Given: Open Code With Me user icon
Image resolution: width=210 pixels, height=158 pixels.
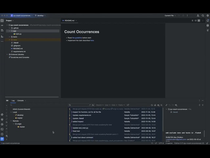Looking at the screenshot, I should (x=198, y=15).
